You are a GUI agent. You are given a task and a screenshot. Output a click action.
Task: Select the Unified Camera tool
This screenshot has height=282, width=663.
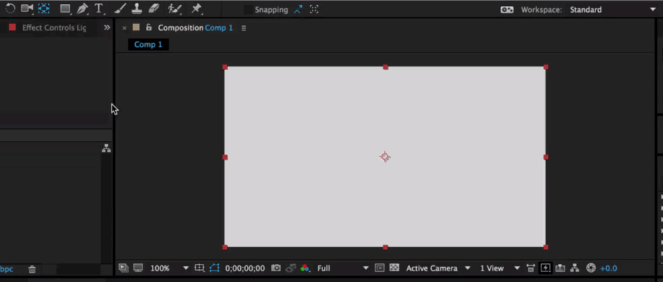[x=27, y=9]
